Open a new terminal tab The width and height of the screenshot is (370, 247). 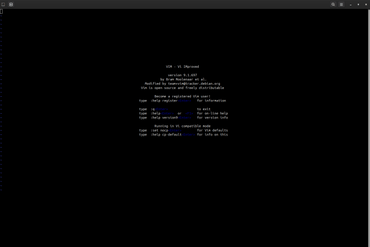tap(11, 4)
